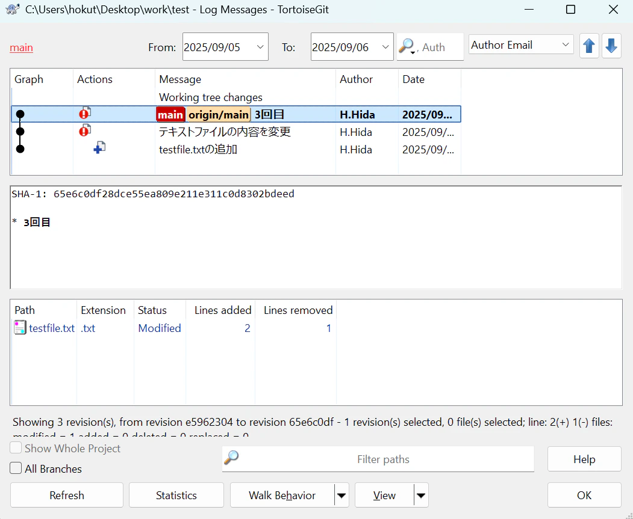Click the Extension column header
The width and height of the screenshot is (633, 519).
tap(105, 310)
